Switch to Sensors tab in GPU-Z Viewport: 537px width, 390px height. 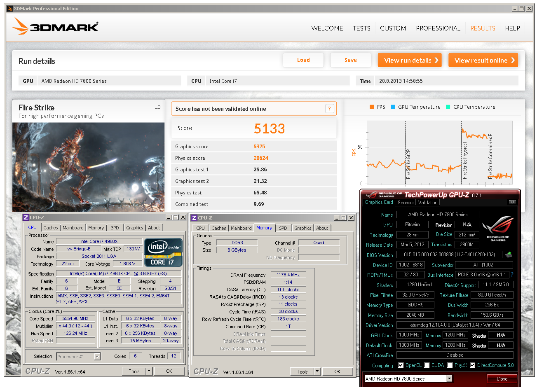pyautogui.click(x=406, y=203)
